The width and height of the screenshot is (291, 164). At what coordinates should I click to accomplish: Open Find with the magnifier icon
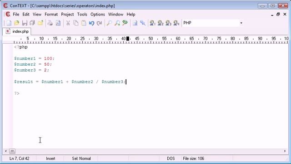point(109,23)
